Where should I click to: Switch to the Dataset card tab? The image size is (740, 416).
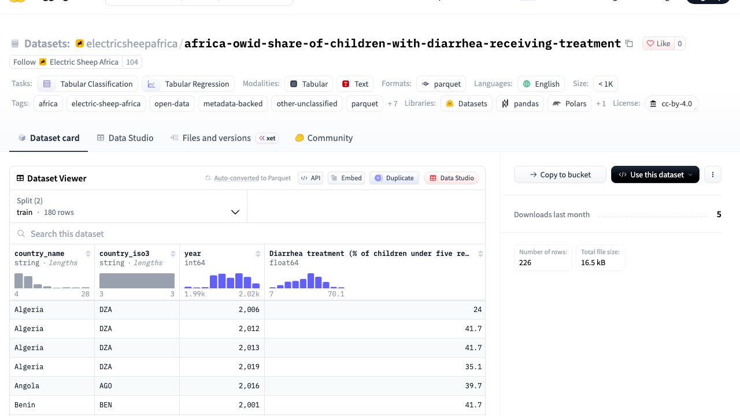49,138
